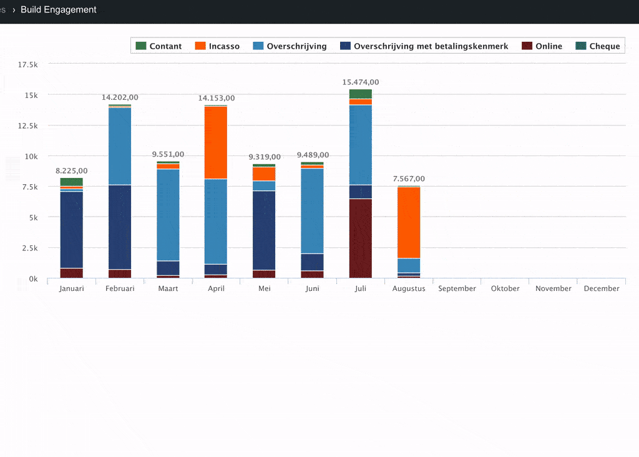This screenshot has width=639, height=457.
Task: Click light blue Overschrijving segment in Maart
Action: (x=168, y=215)
